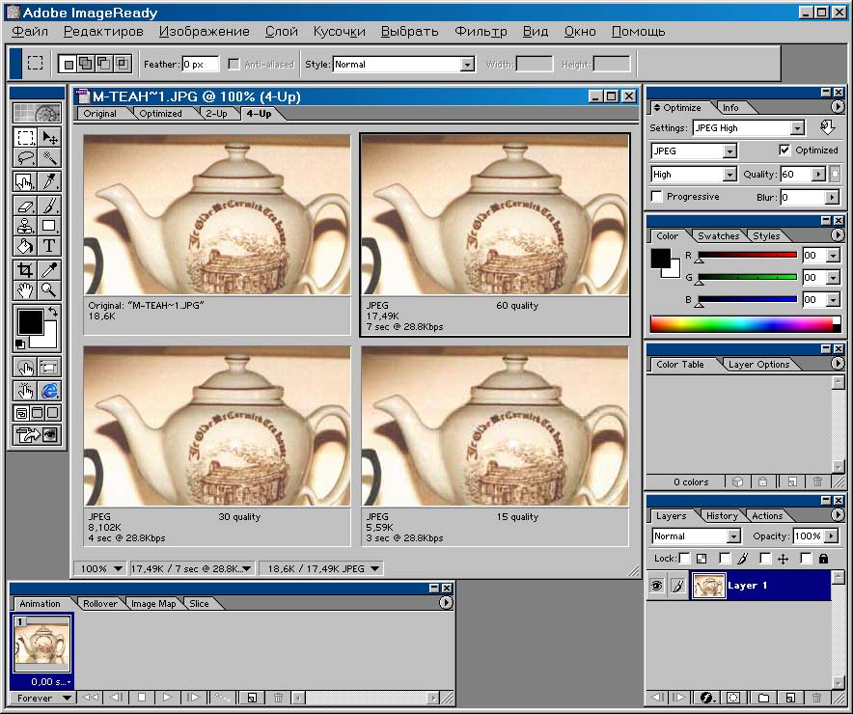Hide Layer 1 using eye icon
The width and height of the screenshot is (853, 714).
656,586
